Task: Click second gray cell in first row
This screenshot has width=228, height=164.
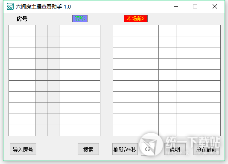Action: pyautogui.click(x=53, y=30)
